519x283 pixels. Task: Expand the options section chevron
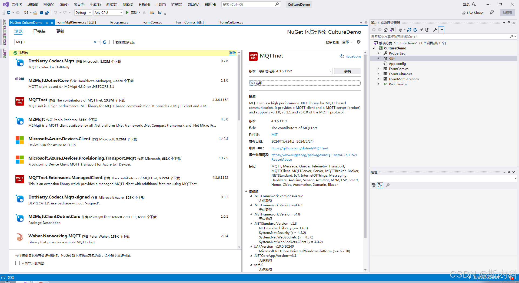pyautogui.click(x=252, y=83)
